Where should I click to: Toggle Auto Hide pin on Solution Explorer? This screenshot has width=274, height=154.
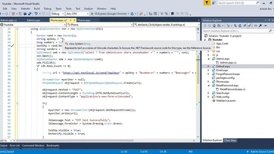(x=269, y=20)
